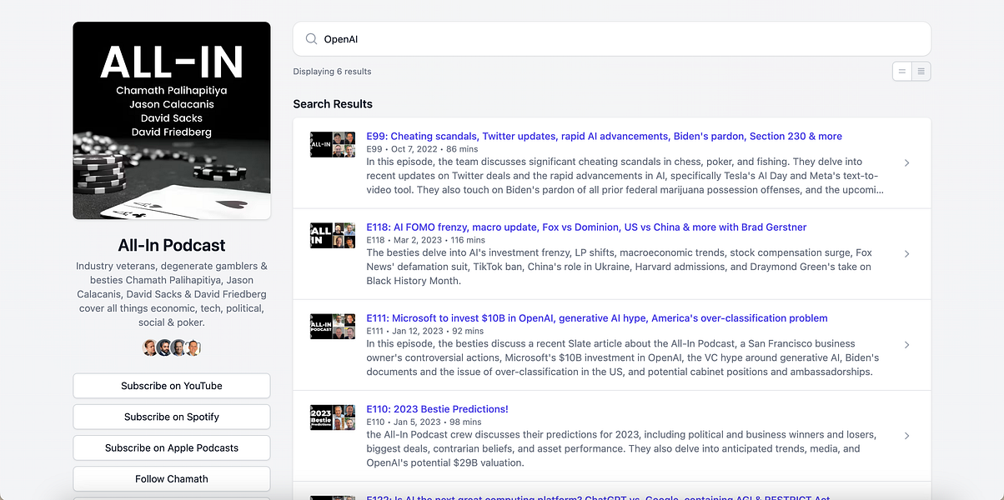This screenshot has height=500, width=1004.
Task: Open the E110 2023 Bestie Predictions thumbnail
Action: click(333, 417)
